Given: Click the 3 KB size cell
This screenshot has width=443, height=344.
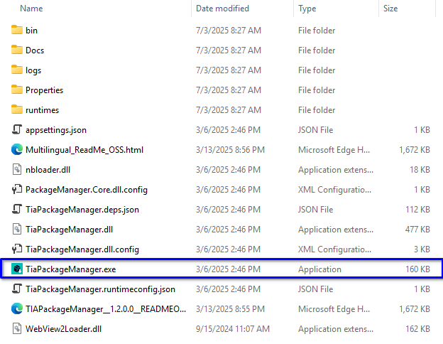Looking at the screenshot, I should click(x=422, y=249).
